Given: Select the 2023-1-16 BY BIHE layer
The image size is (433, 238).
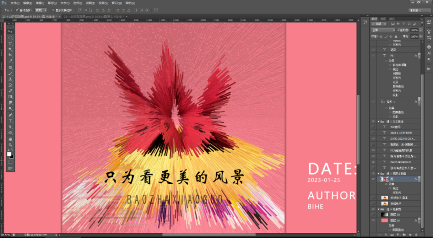Looking at the screenshot, I should (x=398, y=133).
